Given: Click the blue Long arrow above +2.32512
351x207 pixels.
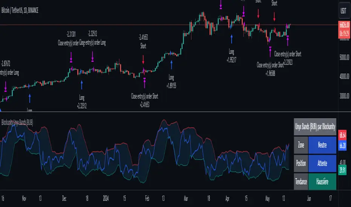Looking at the screenshot, I should [82, 85].
